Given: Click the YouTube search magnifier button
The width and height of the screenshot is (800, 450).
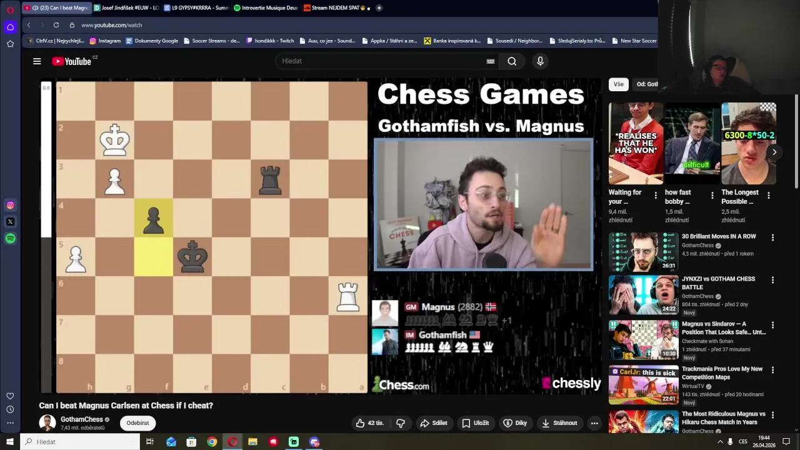Looking at the screenshot, I should (x=512, y=61).
